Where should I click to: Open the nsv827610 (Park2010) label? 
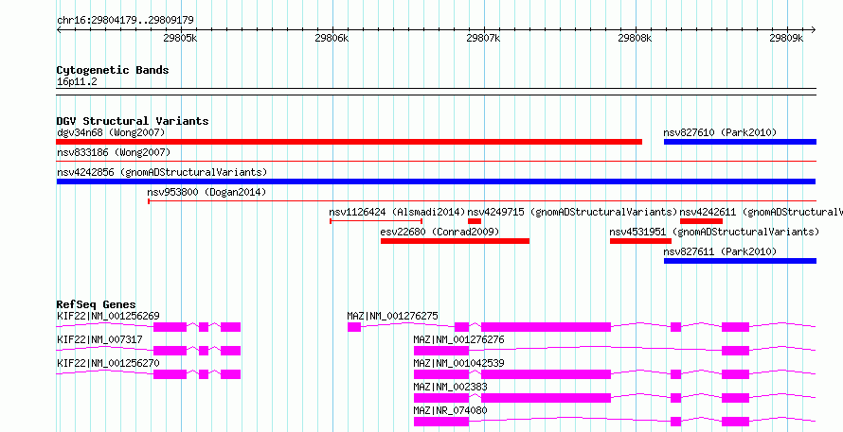[x=720, y=132]
